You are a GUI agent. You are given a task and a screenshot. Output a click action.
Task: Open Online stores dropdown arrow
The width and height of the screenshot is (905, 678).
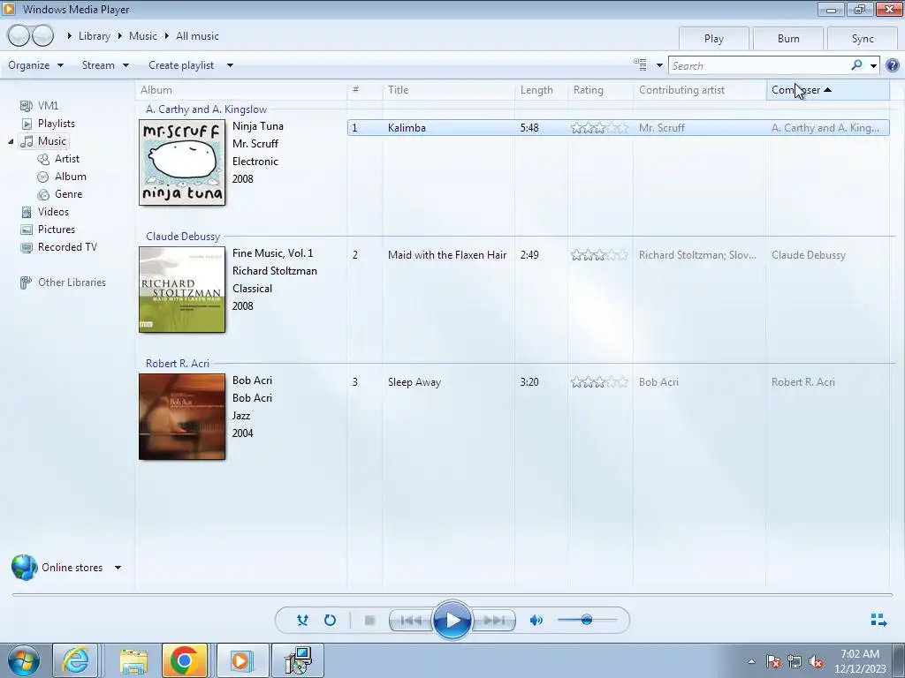pos(118,568)
